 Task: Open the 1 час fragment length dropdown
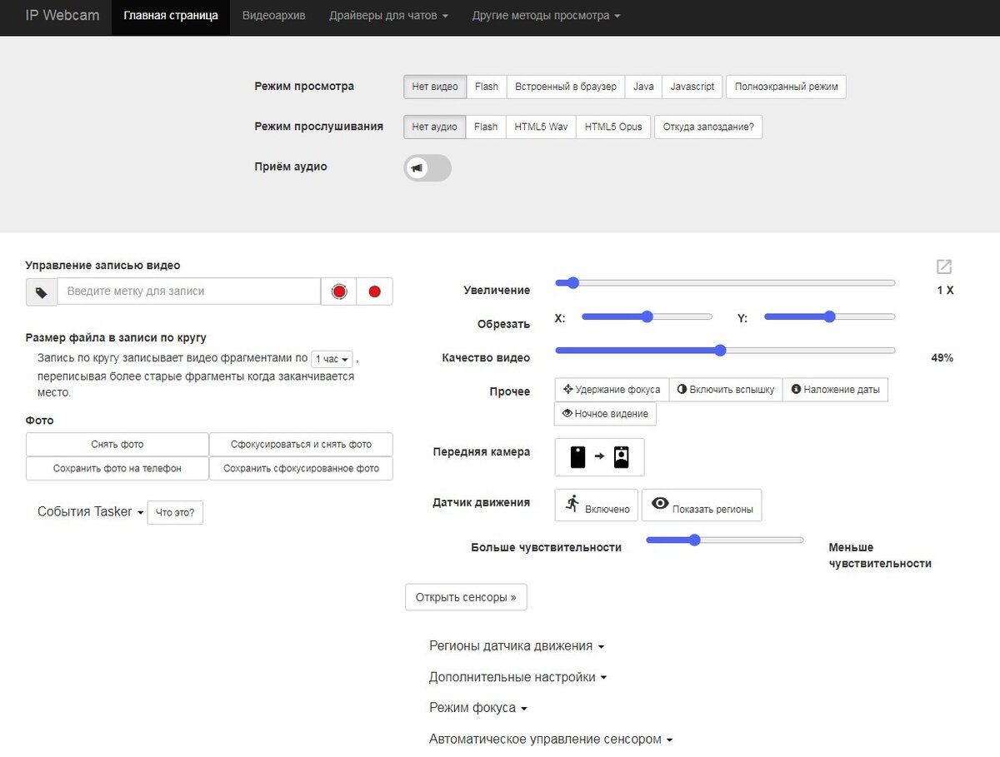pyautogui.click(x=332, y=359)
